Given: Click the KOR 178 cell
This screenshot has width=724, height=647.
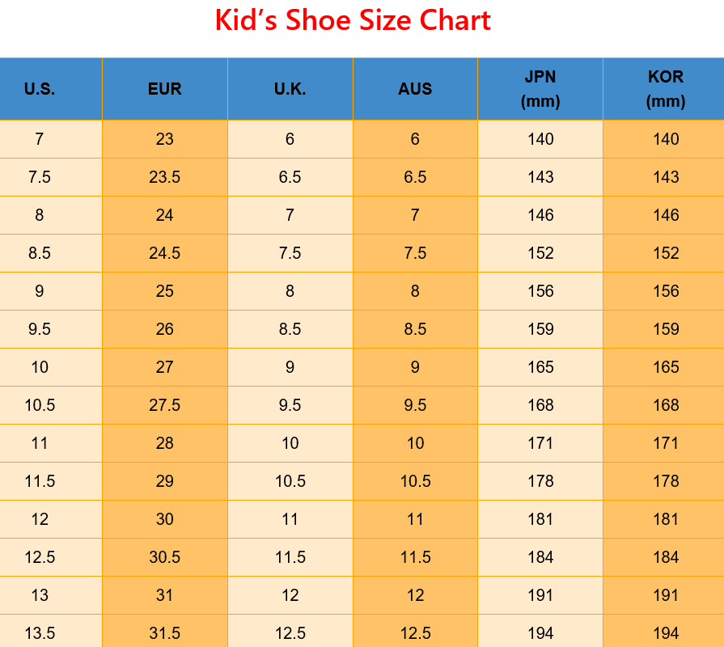Looking at the screenshot, I should [x=666, y=481].
